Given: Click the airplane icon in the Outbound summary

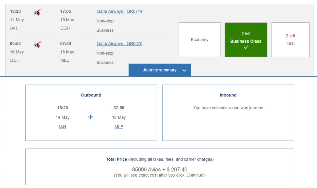Looking at the screenshot, I should (90, 117).
